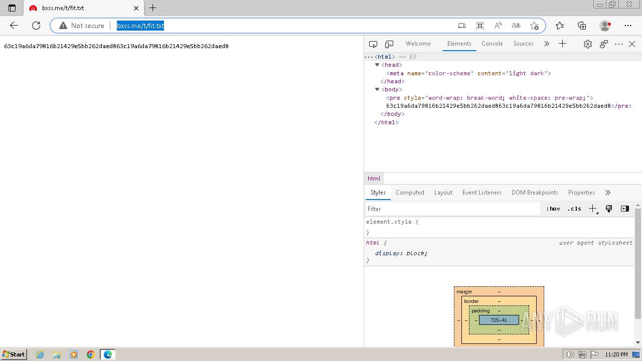The width and height of the screenshot is (642, 361).
Task: Collapse the body element node
Action: pyautogui.click(x=377, y=89)
